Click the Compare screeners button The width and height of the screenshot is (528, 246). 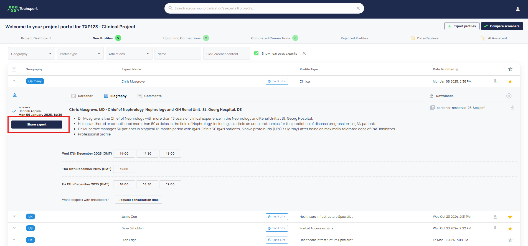click(x=502, y=26)
